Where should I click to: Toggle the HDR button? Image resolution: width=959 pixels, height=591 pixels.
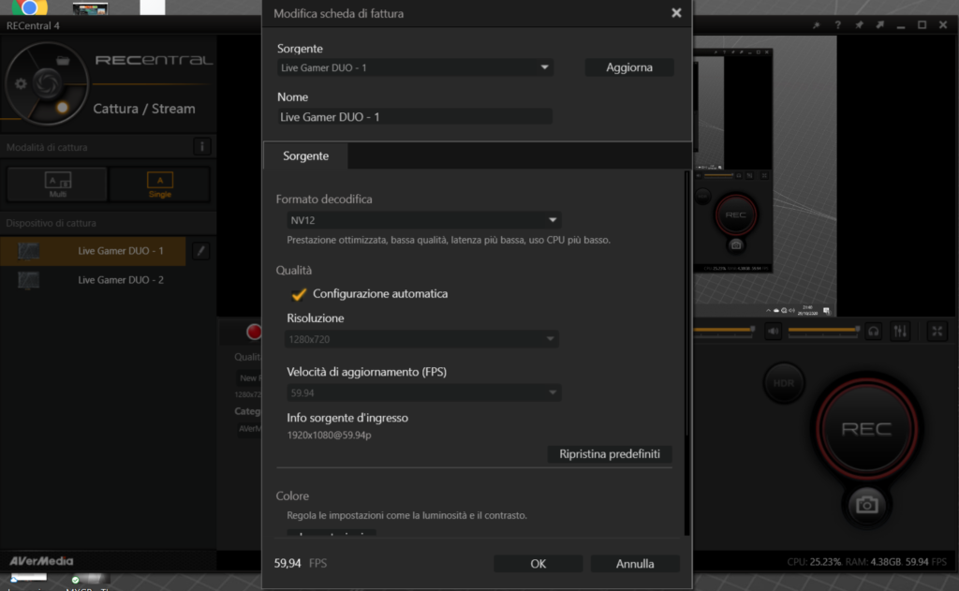pyautogui.click(x=784, y=383)
